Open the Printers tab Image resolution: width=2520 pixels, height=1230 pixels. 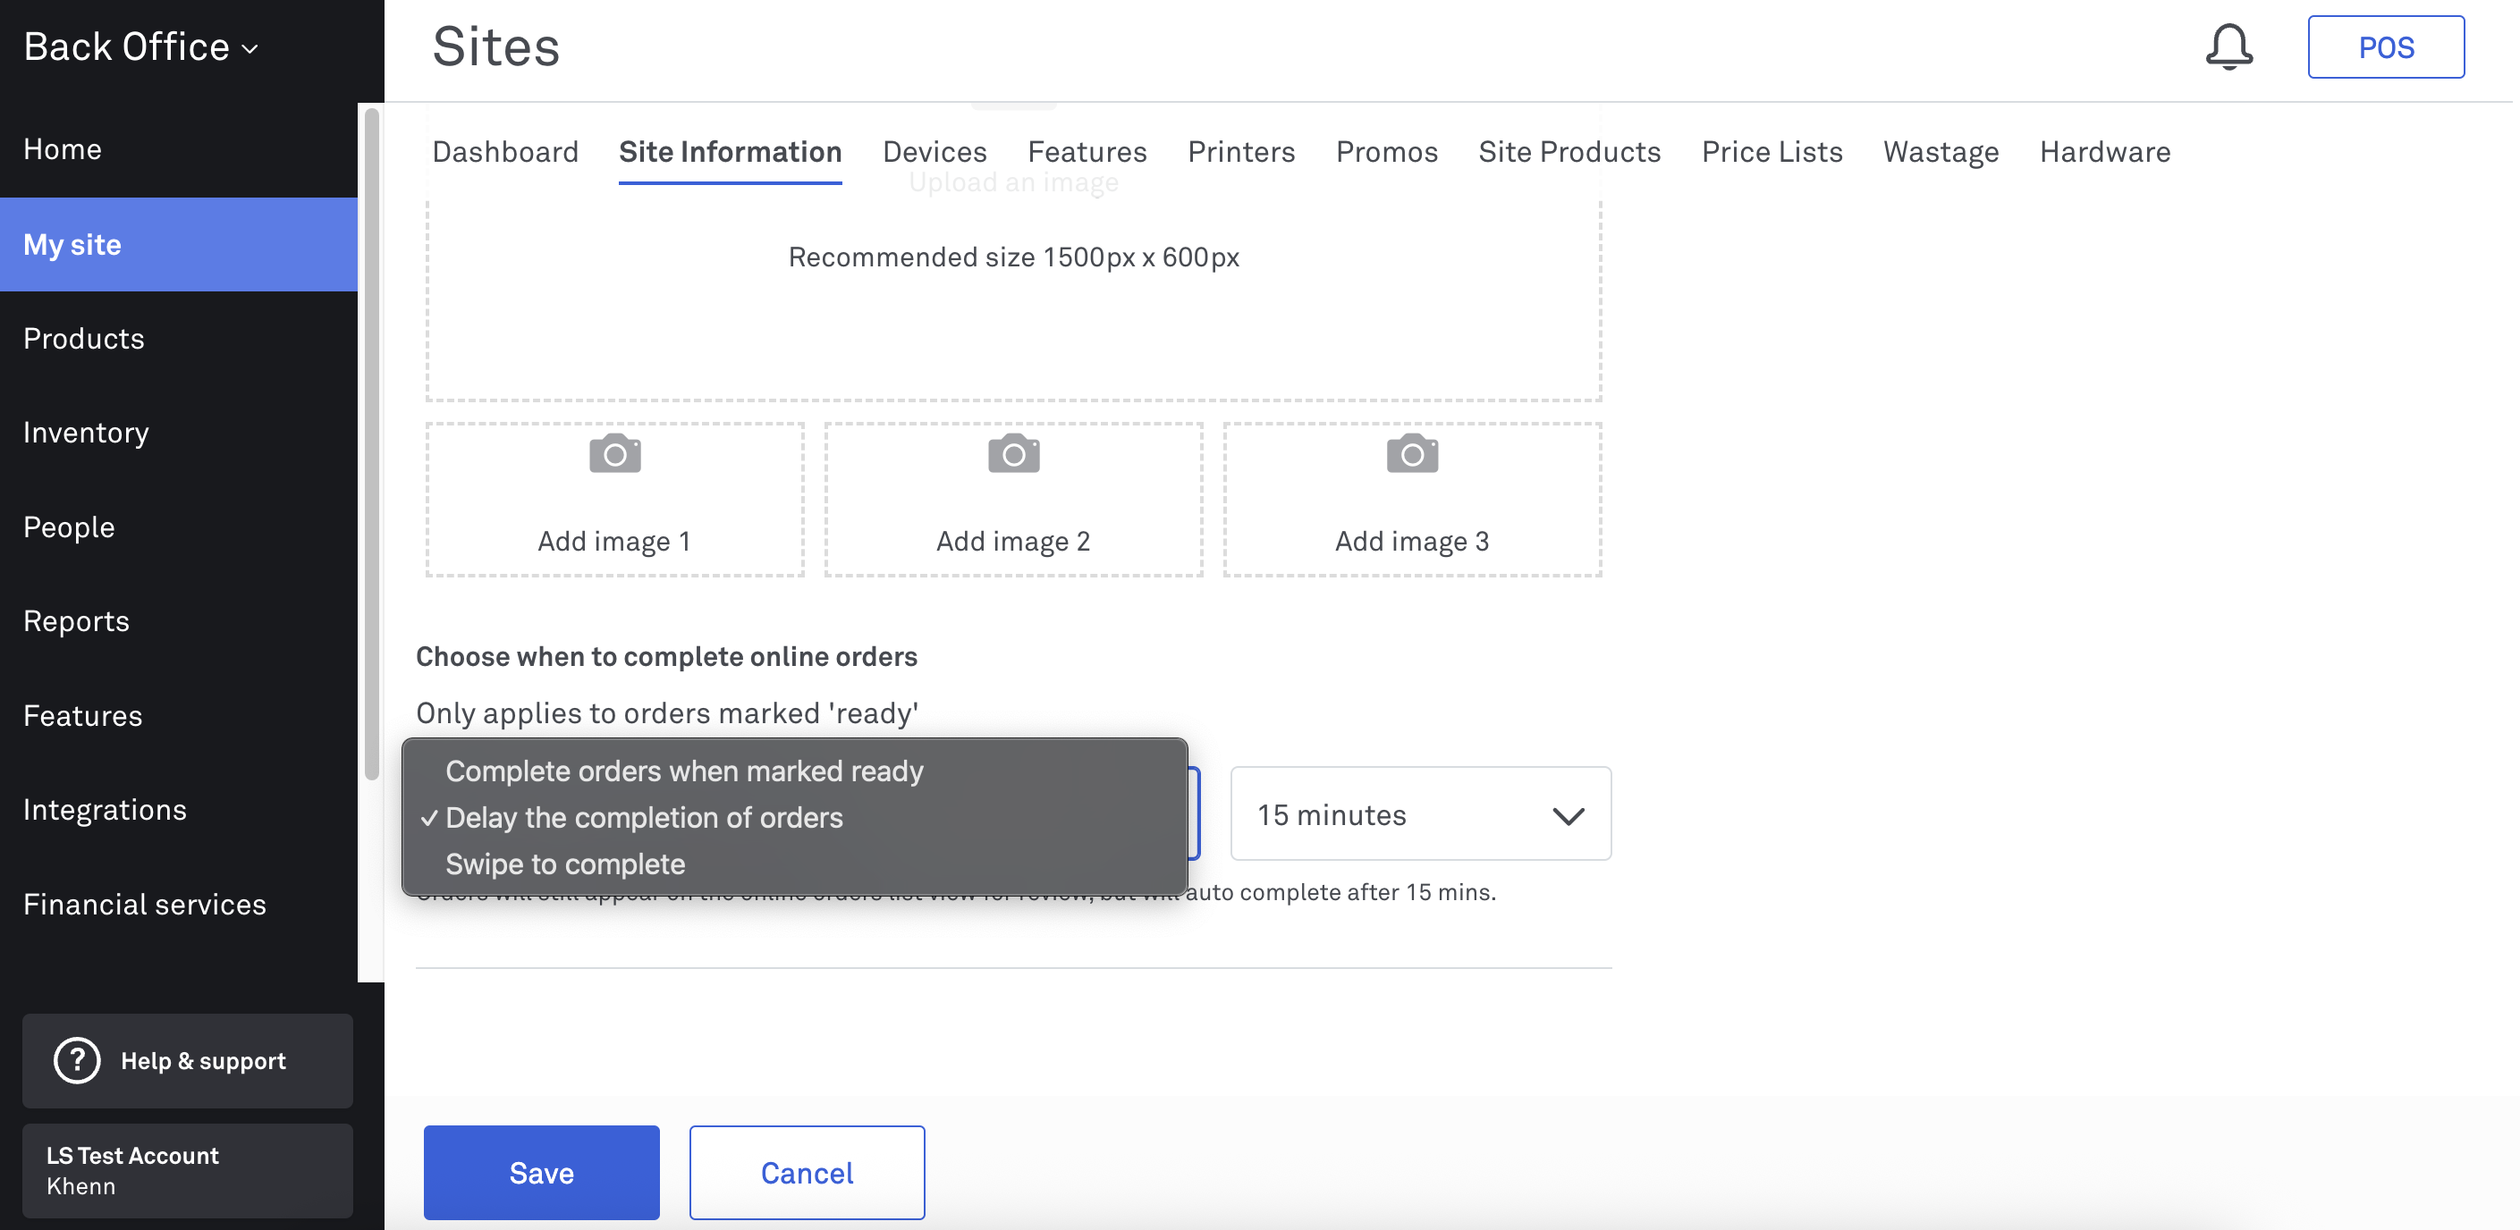point(1240,152)
